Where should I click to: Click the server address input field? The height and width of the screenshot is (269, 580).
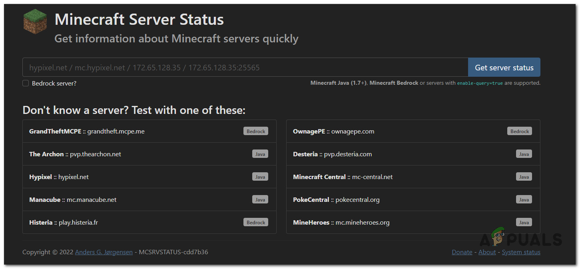[x=245, y=68]
